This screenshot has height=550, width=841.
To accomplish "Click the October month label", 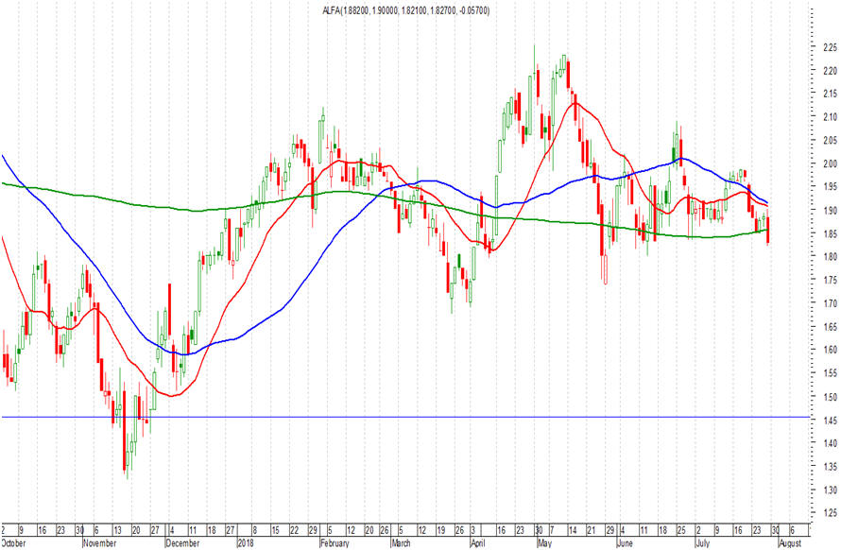I will [13, 543].
